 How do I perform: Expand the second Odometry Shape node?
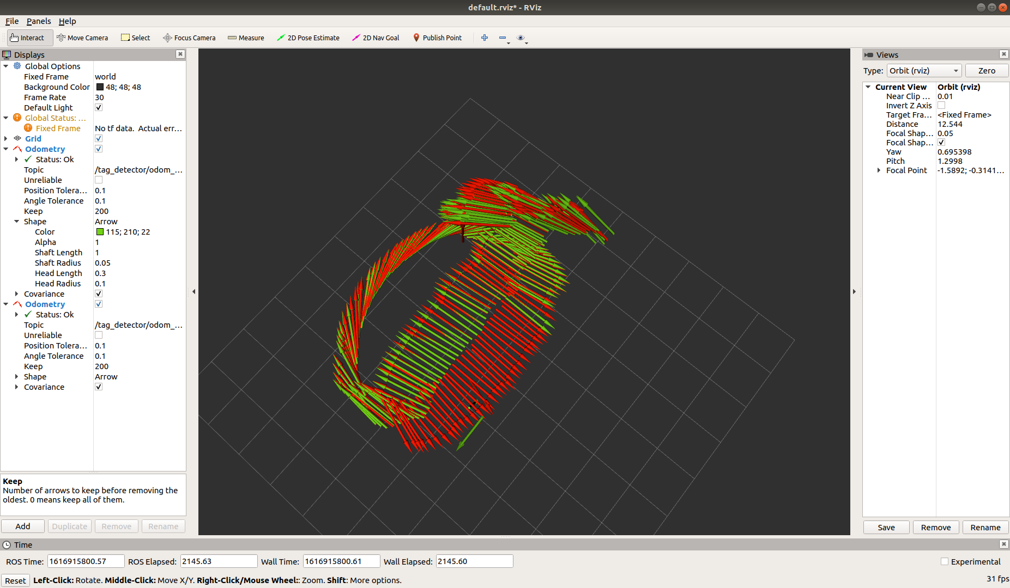tap(16, 376)
